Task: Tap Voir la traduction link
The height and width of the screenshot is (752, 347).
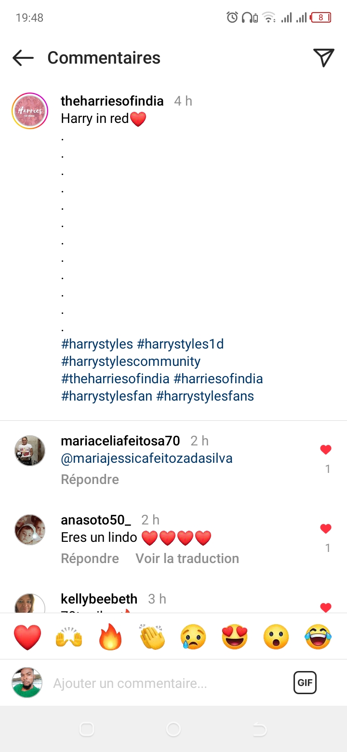Action: click(x=187, y=559)
